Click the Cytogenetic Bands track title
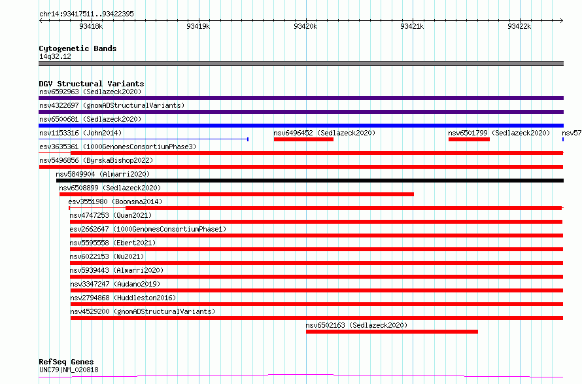The height and width of the screenshot is (384, 582). (78, 48)
